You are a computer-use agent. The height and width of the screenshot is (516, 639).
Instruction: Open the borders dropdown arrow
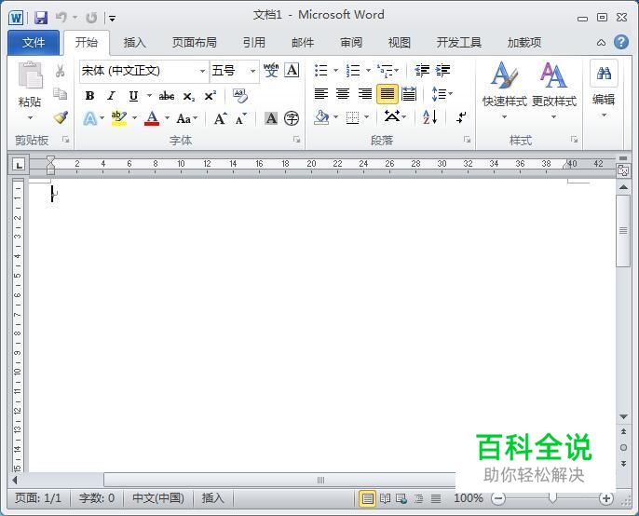coord(367,117)
